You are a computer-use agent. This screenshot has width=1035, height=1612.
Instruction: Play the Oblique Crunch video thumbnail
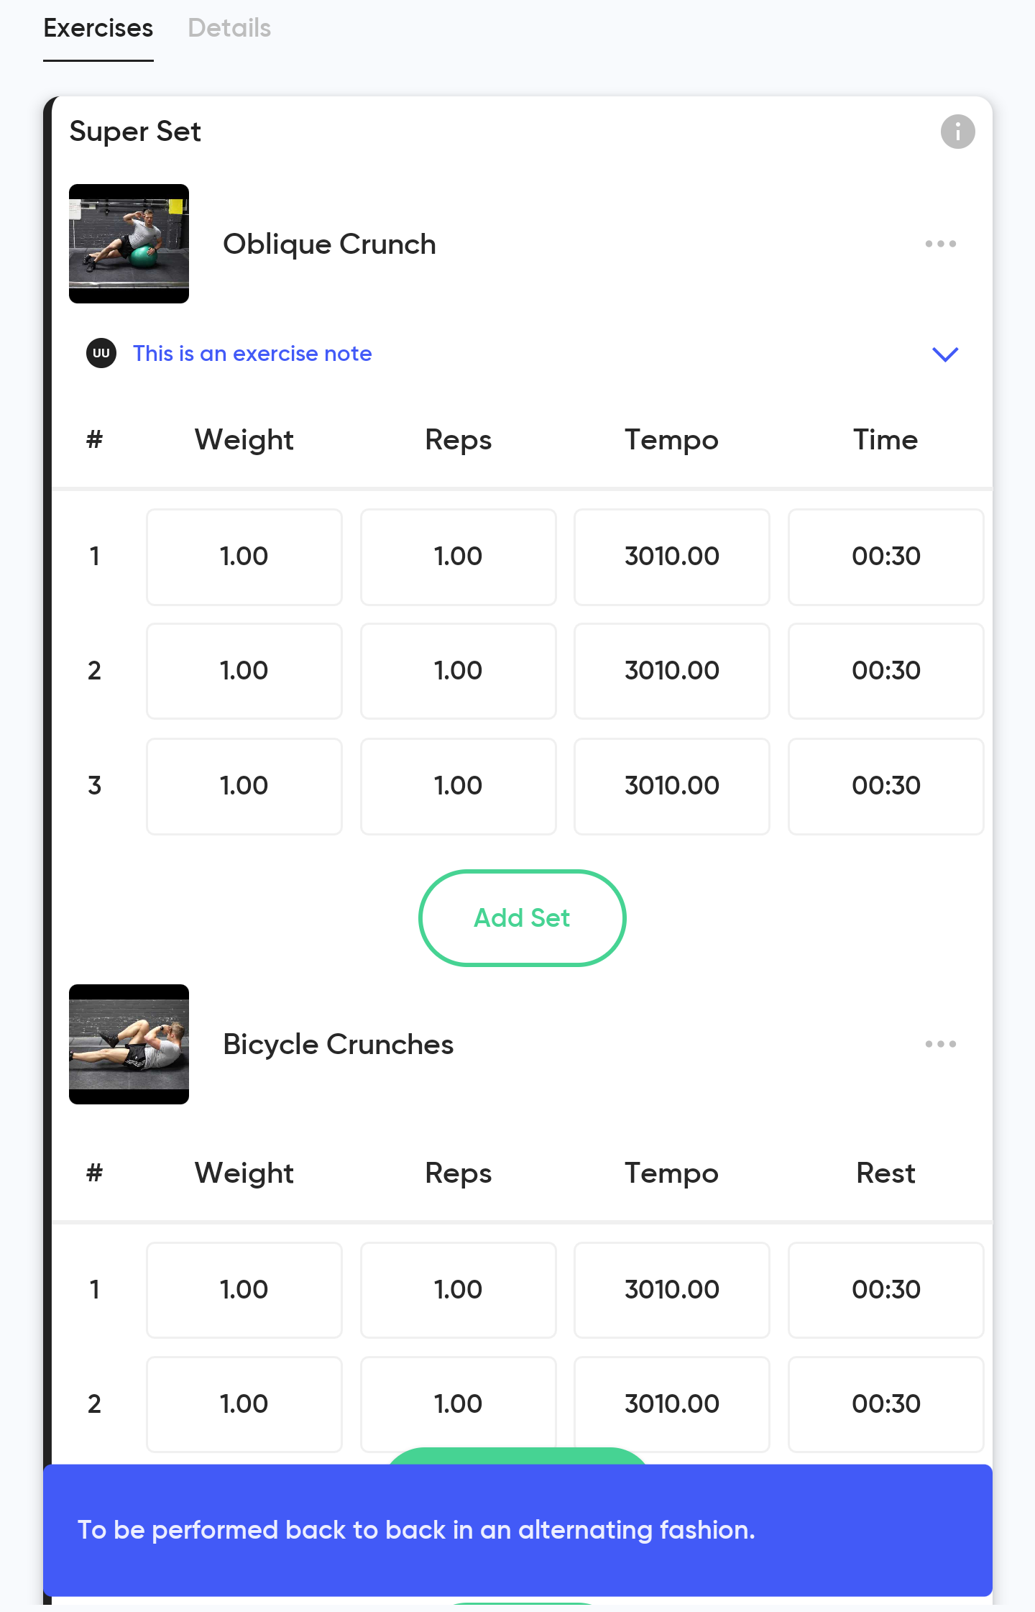click(129, 244)
